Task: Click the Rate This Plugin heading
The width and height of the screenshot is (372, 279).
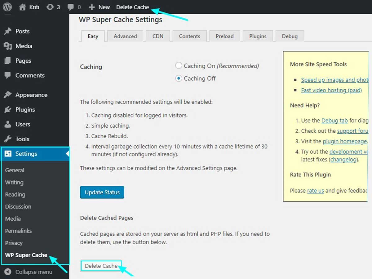Action: point(310,175)
